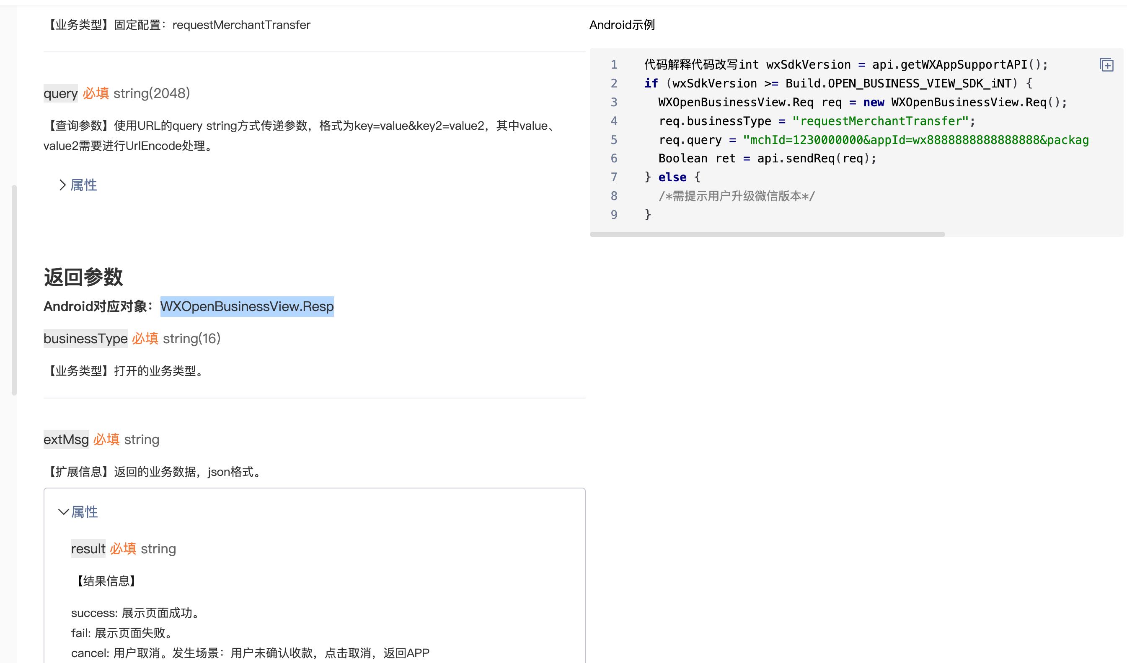Click code line 1 with getWXAppSupportAPI
The image size is (1127, 663).
(x=846, y=65)
